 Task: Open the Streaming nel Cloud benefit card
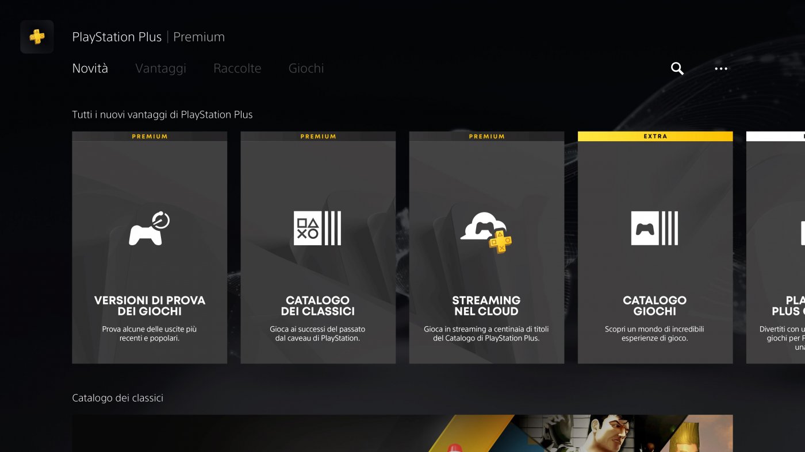[x=486, y=248]
